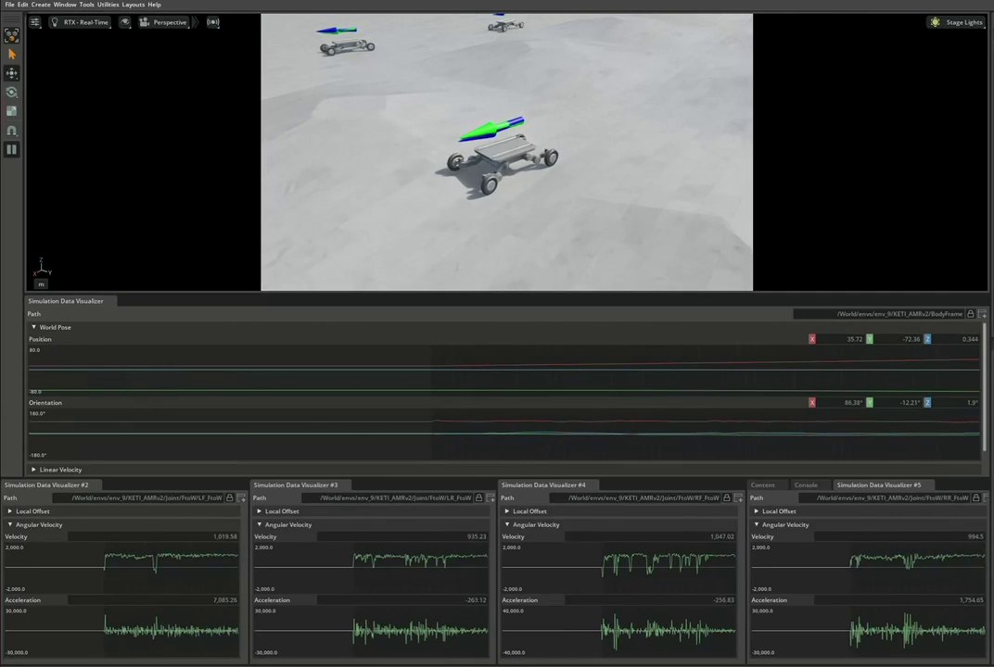Open the Help menu
This screenshot has height=667, width=994.
pyautogui.click(x=154, y=5)
